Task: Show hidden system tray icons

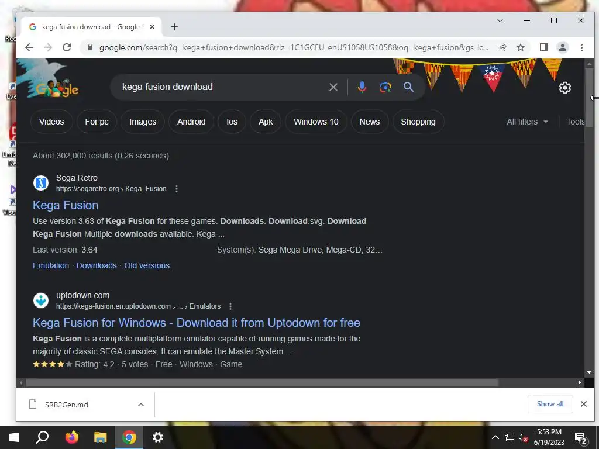Action: tap(495, 437)
